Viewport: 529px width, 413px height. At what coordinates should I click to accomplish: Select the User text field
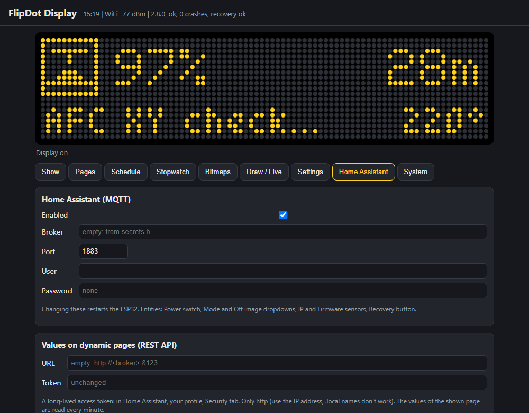tap(282, 271)
